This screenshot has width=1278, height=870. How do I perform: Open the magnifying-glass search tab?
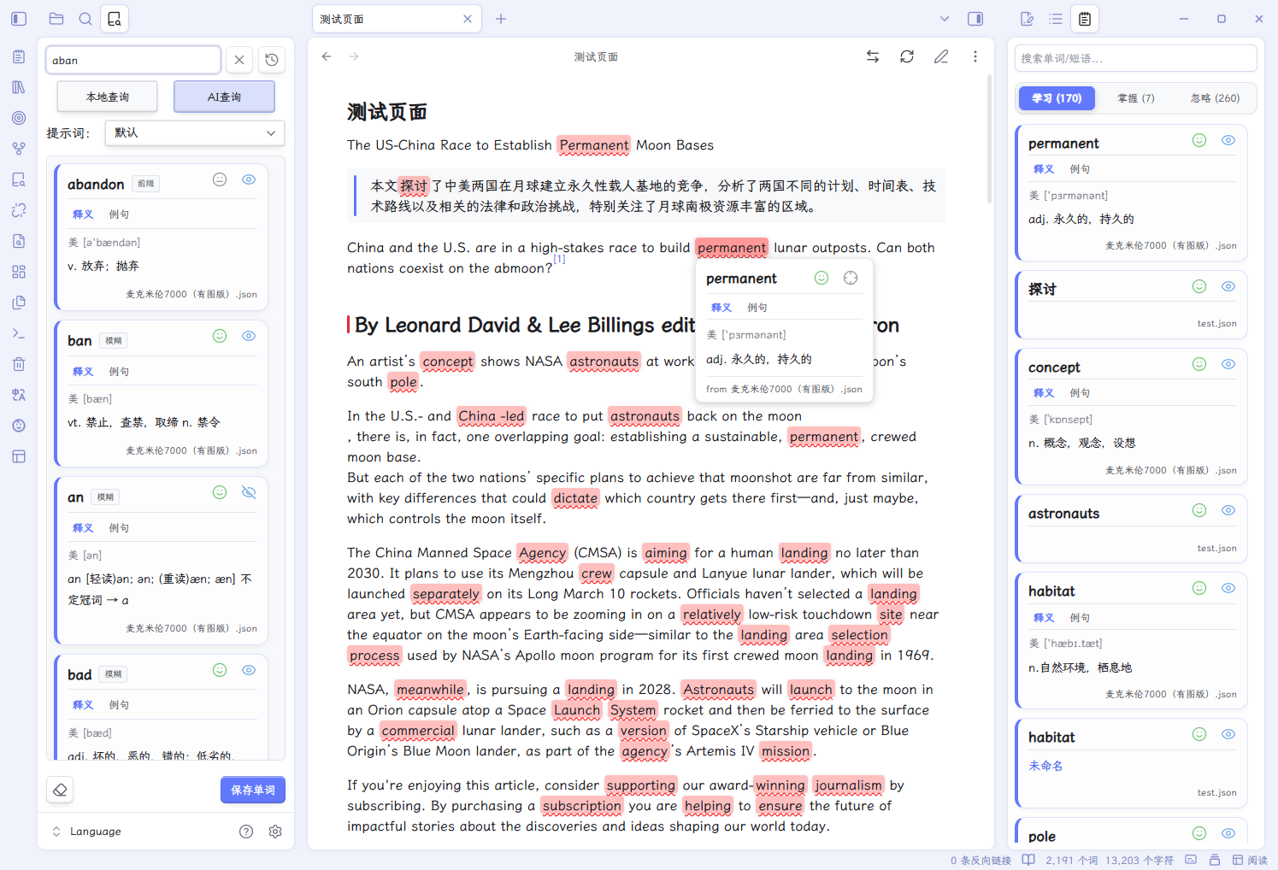tap(85, 19)
